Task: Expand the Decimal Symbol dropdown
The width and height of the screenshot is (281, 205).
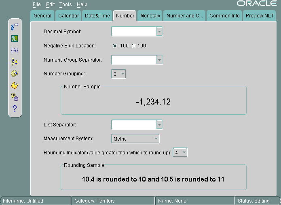Action: pos(159,32)
